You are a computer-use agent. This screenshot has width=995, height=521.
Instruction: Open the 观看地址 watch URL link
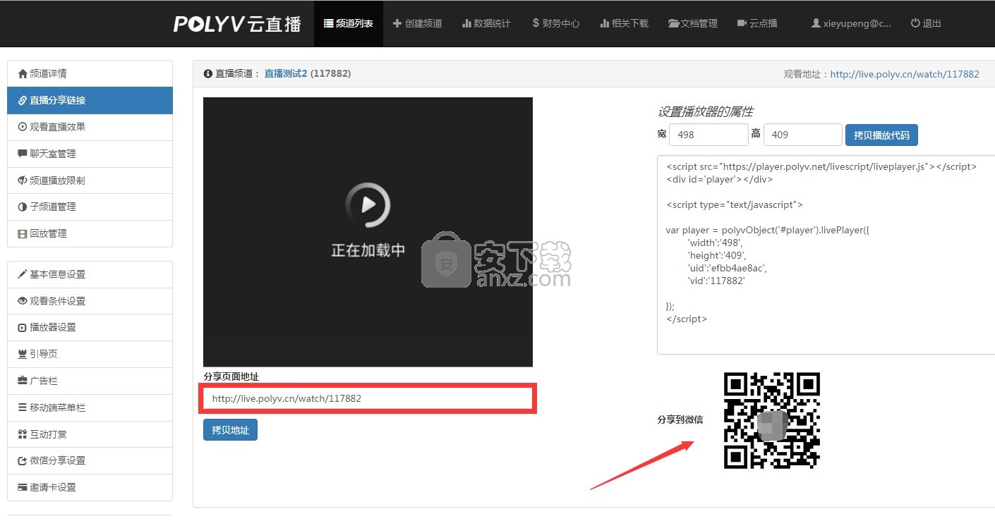(905, 74)
